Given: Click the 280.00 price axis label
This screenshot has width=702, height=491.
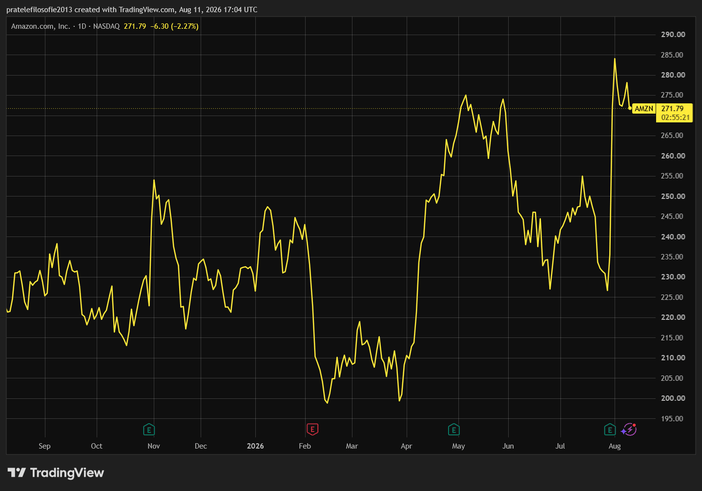Looking at the screenshot, I should coord(673,75).
